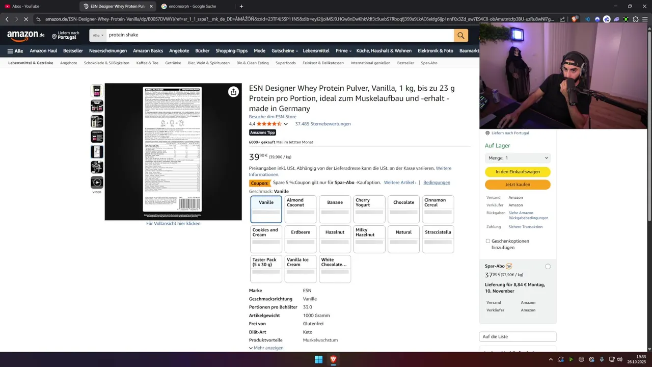Open the Alle search category dropdown
The width and height of the screenshot is (652, 367).
98,35
